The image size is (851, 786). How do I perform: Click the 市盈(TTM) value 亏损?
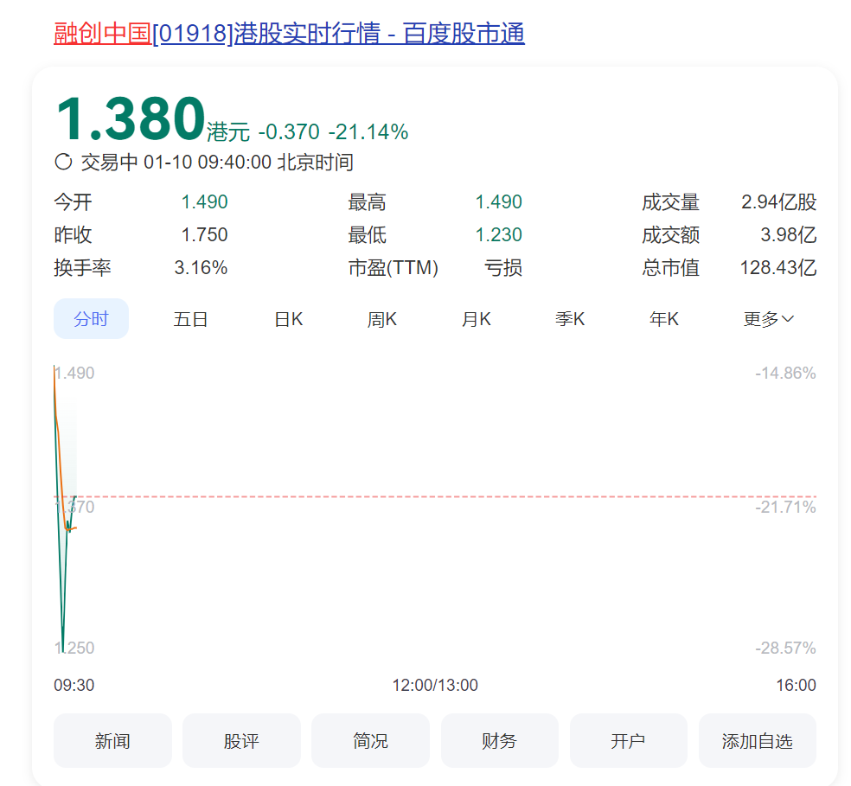coord(503,267)
